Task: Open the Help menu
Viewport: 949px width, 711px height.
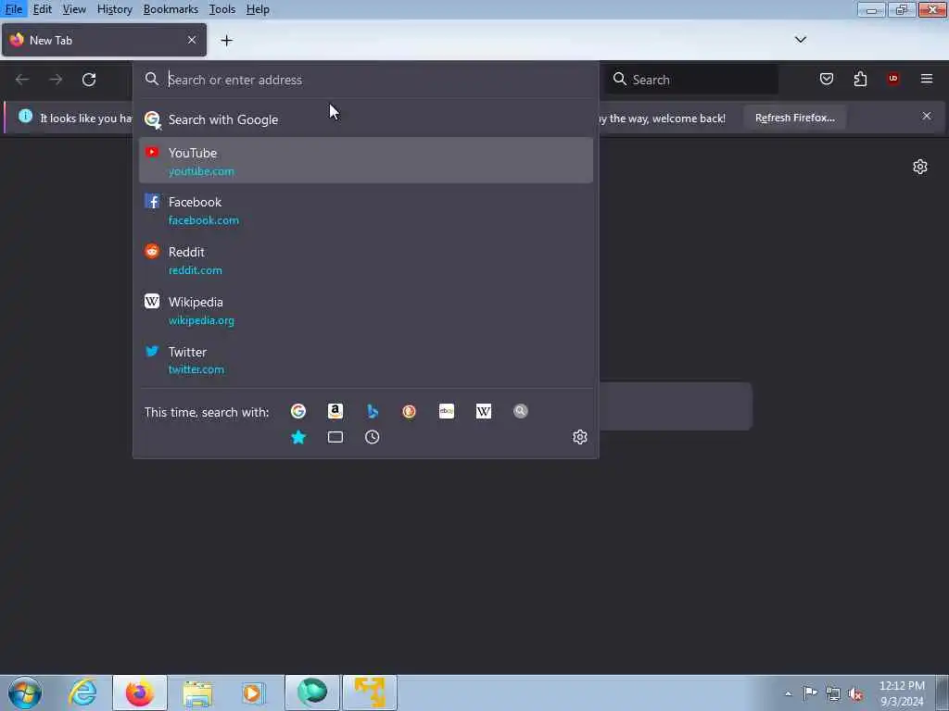Action: 258,9
